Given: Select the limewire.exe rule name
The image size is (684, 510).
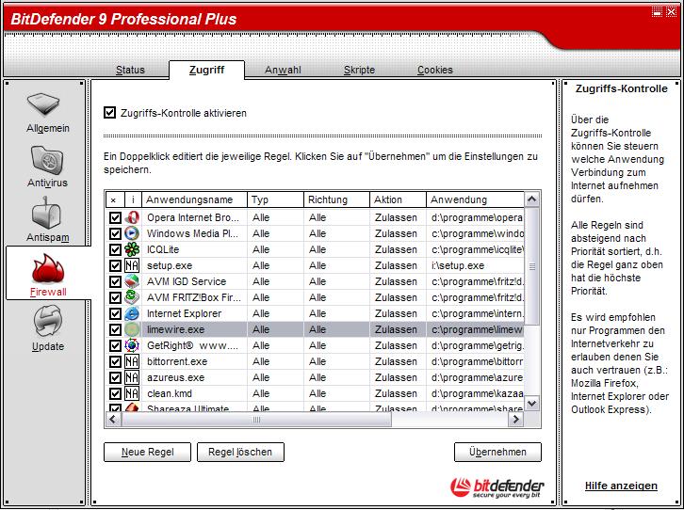Looking at the screenshot, I should click(176, 329).
